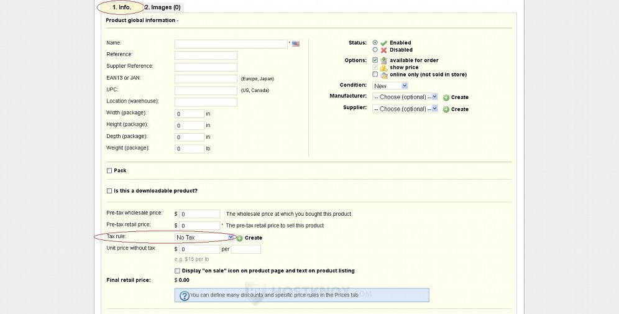Viewport: 619px width, 314px height.
Task: Click the product Name input field
Action: coord(231,44)
